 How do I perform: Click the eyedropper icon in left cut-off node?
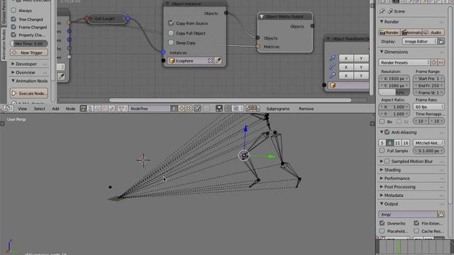62,76
